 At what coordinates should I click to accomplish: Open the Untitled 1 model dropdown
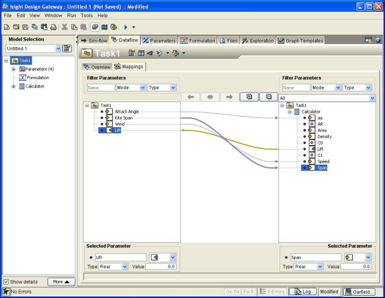click(58, 49)
